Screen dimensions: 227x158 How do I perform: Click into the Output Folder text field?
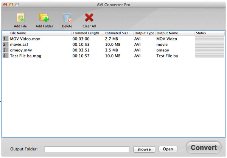(x=87, y=149)
